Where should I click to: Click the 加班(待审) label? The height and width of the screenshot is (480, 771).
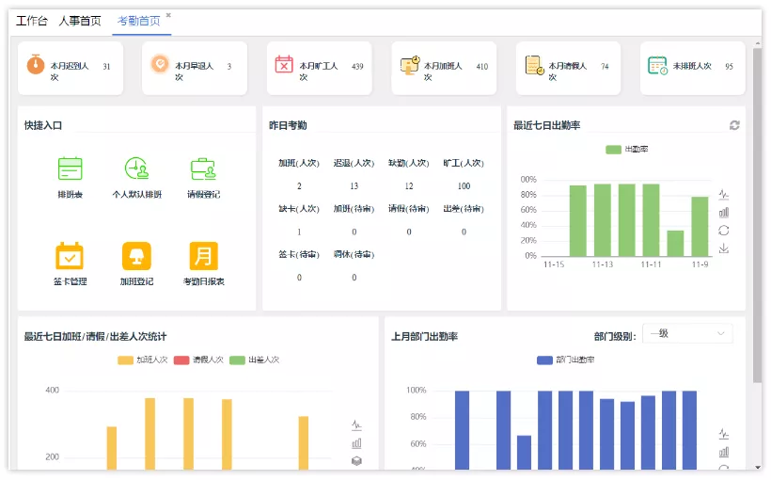(354, 209)
